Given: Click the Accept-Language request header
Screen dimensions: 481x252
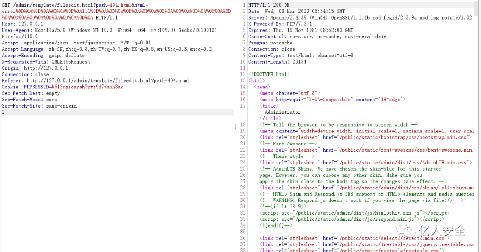Looking at the screenshot, I should (106, 49).
